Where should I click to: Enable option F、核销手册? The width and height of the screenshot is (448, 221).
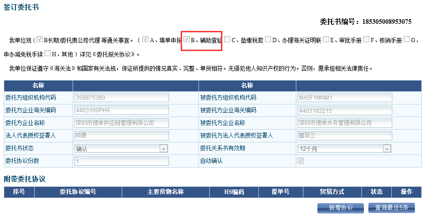coord(366,40)
